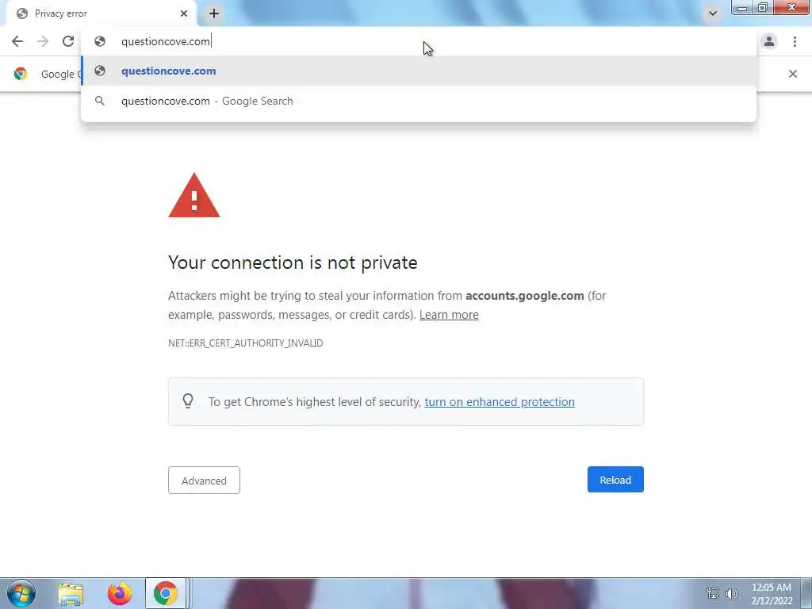Launch Firefox from the taskbar
This screenshot has width=812, height=609.
119,593
